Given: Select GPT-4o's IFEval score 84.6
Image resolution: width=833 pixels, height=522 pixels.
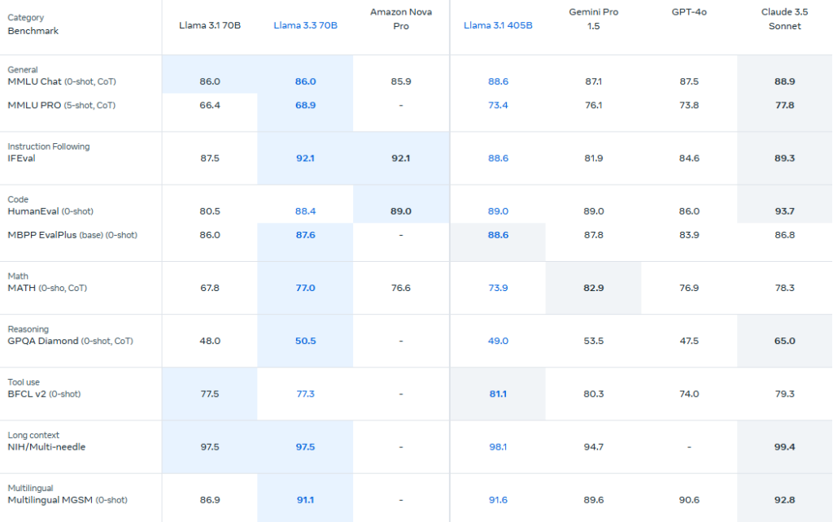Looking at the screenshot, I should (x=689, y=159).
